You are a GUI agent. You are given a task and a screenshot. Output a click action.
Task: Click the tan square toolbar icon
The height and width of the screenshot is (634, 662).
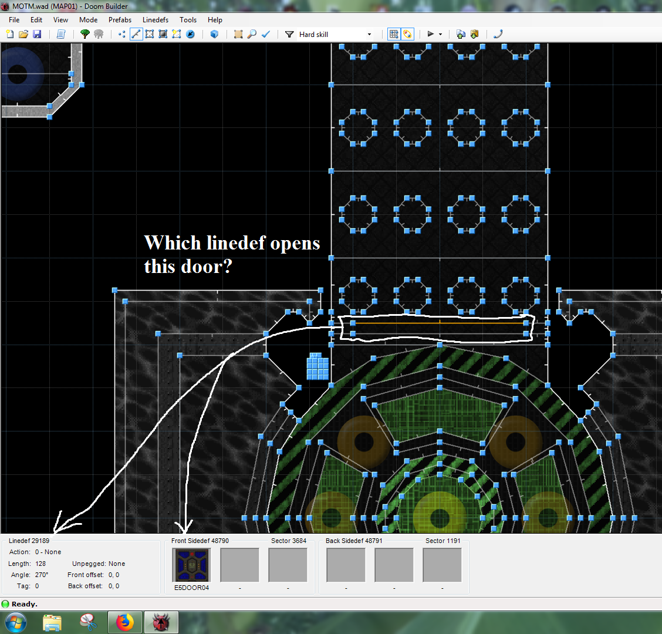(238, 34)
